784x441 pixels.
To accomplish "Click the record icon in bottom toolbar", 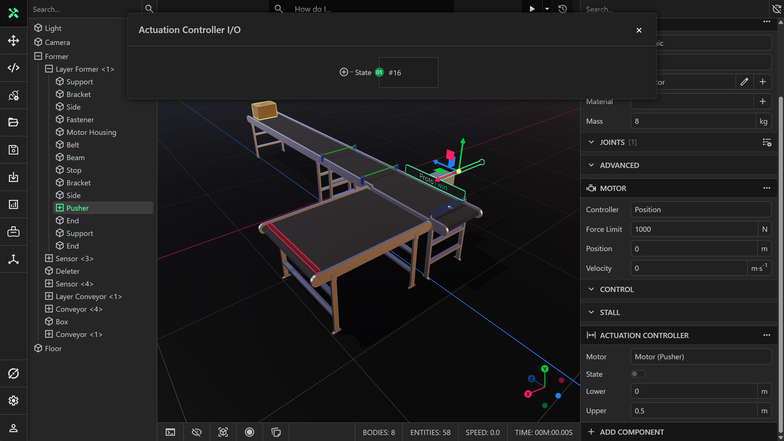I will (x=249, y=432).
